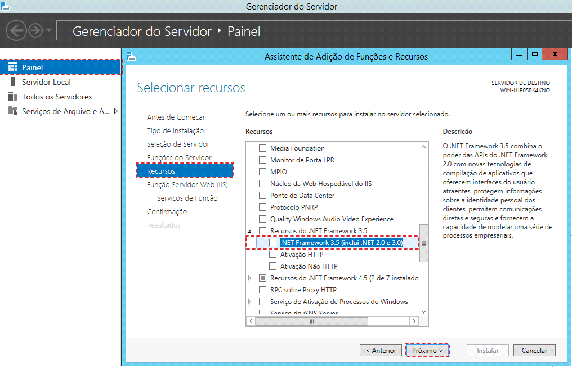The height and width of the screenshot is (367, 572).
Task: Go to Função Servidor Web (IIS) step
Action: (187, 184)
